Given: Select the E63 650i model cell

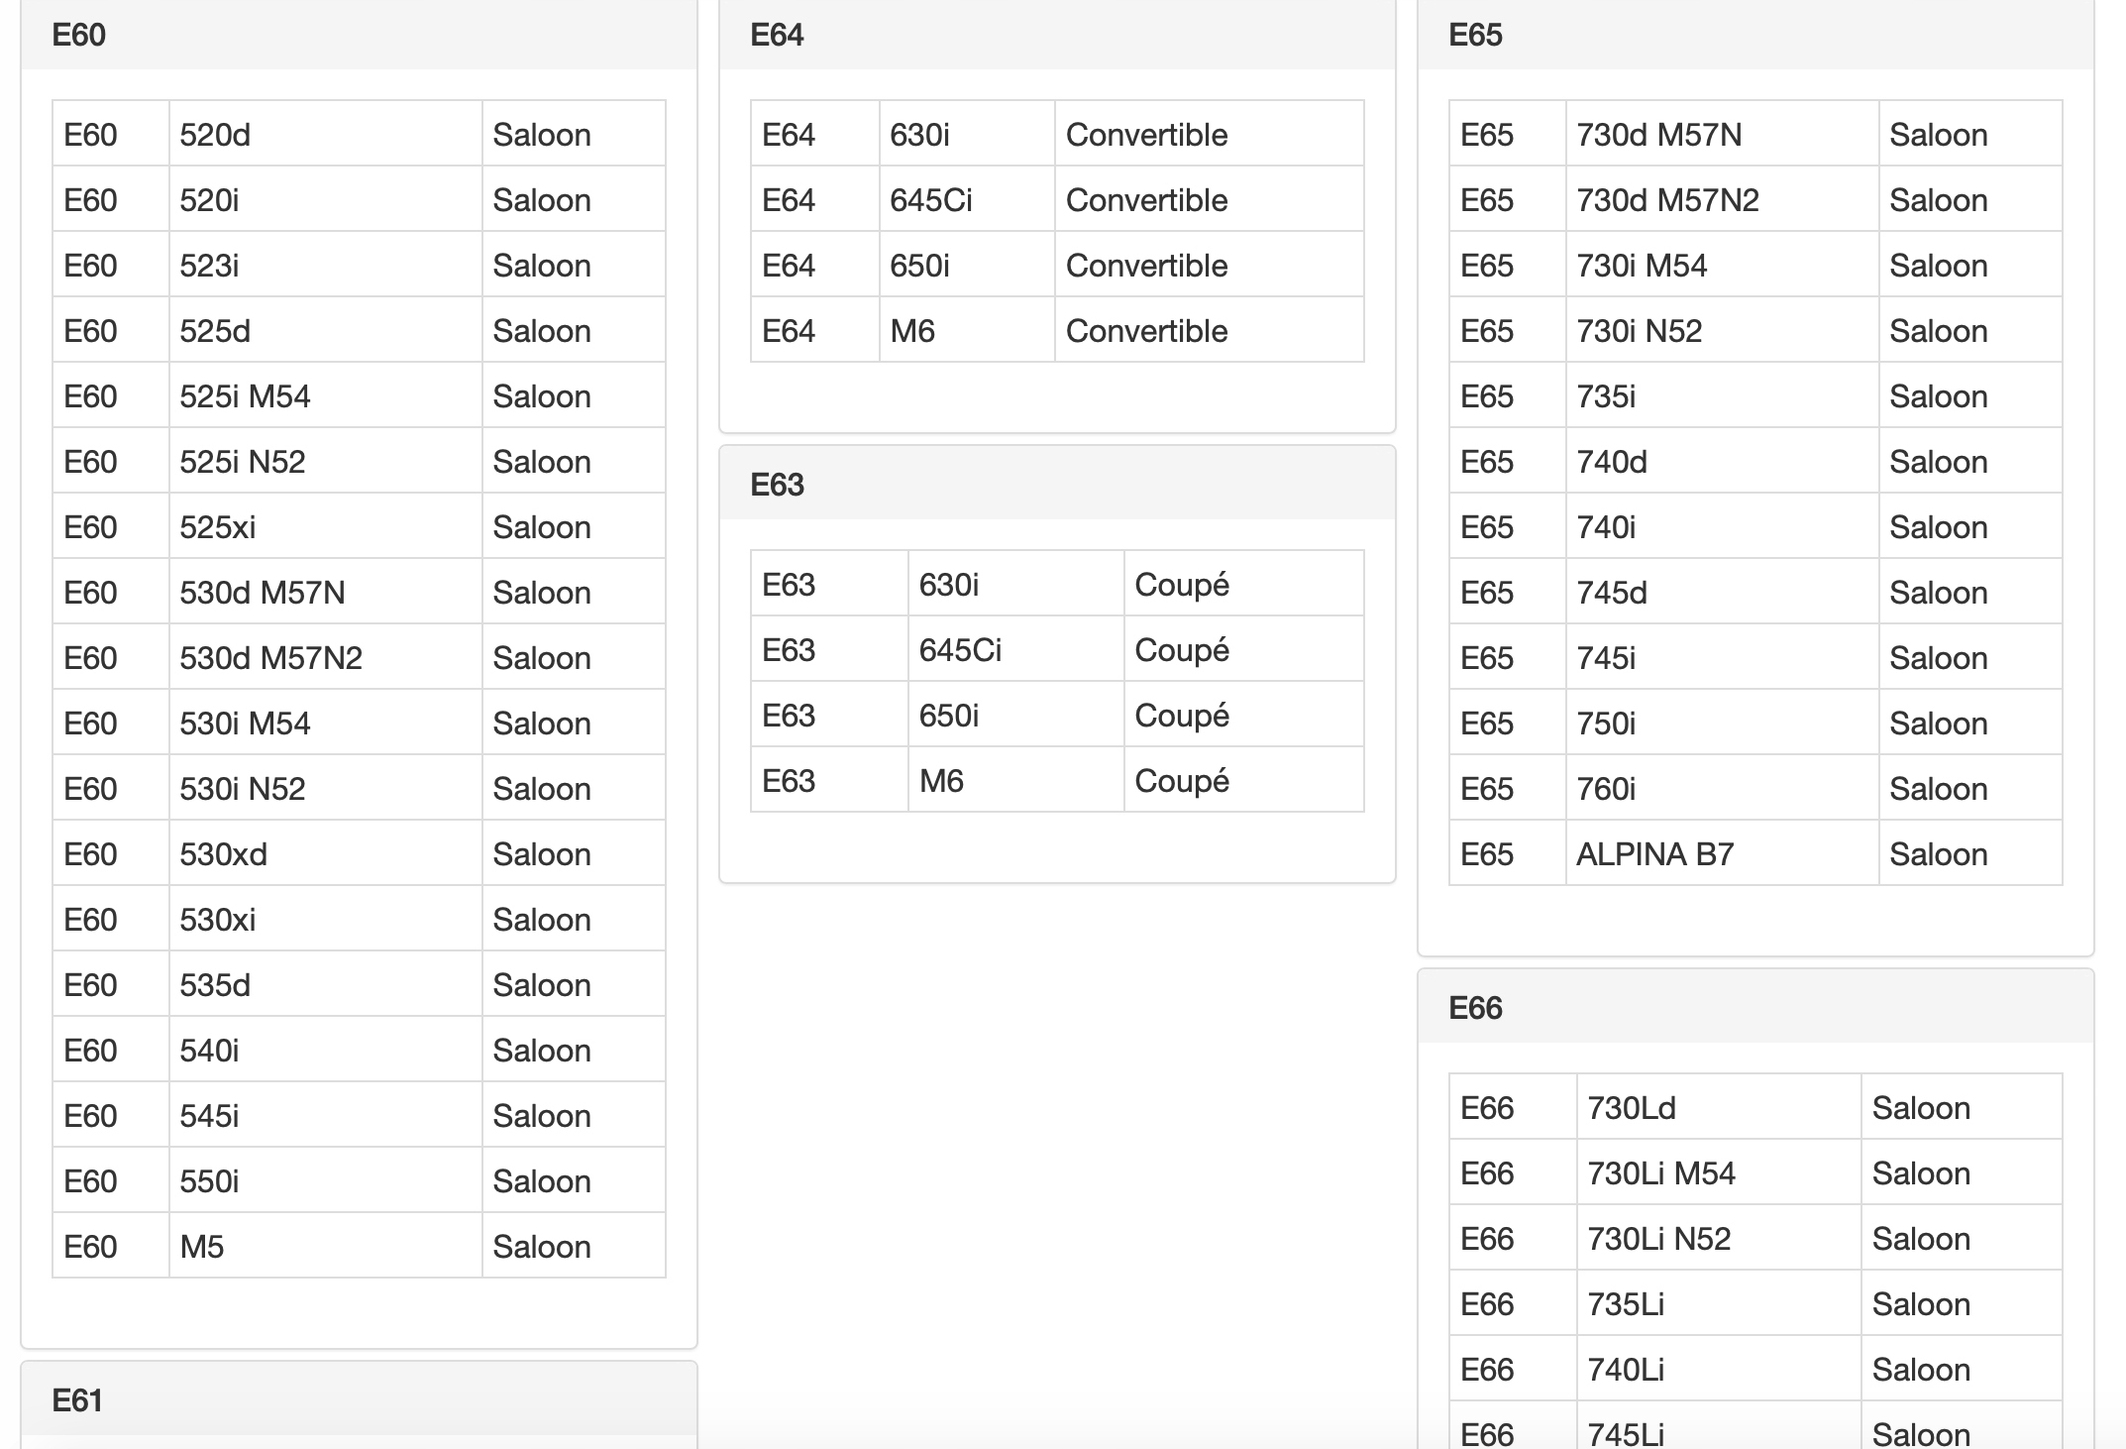Looking at the screenshot, I should (x=1015, y=715).
